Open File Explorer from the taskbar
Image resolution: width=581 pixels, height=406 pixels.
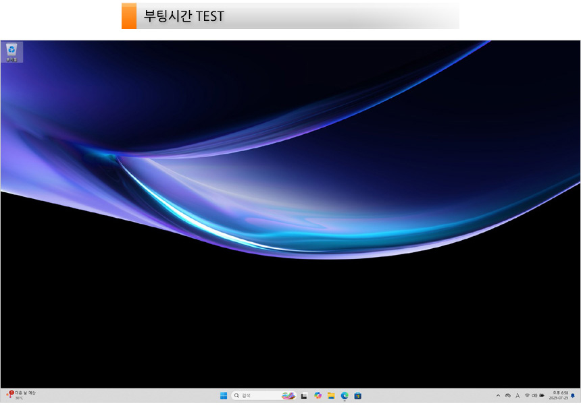[331, 396]
